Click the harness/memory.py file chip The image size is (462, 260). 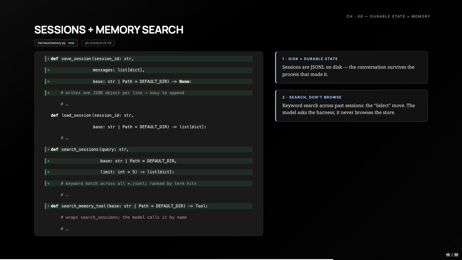[56, 43]
